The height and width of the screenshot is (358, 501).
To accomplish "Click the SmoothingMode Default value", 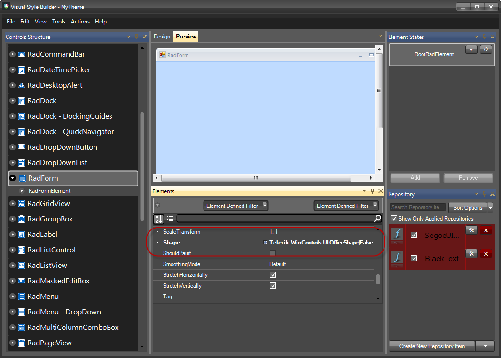I will click(x=277, y=264).
